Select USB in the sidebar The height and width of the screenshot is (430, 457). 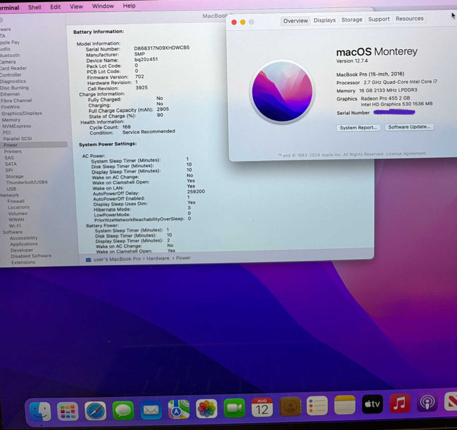pyautogui.click(x=11, y=189)
